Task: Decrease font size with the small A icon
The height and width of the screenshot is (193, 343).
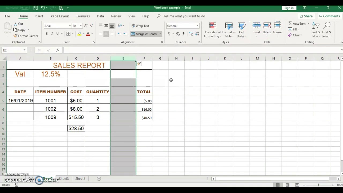Action: coord(92,26)
